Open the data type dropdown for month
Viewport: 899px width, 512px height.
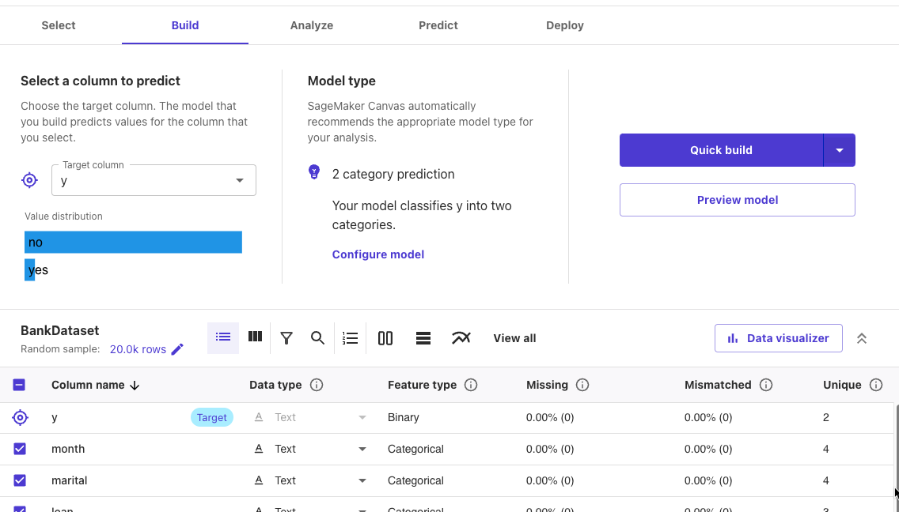362,449
